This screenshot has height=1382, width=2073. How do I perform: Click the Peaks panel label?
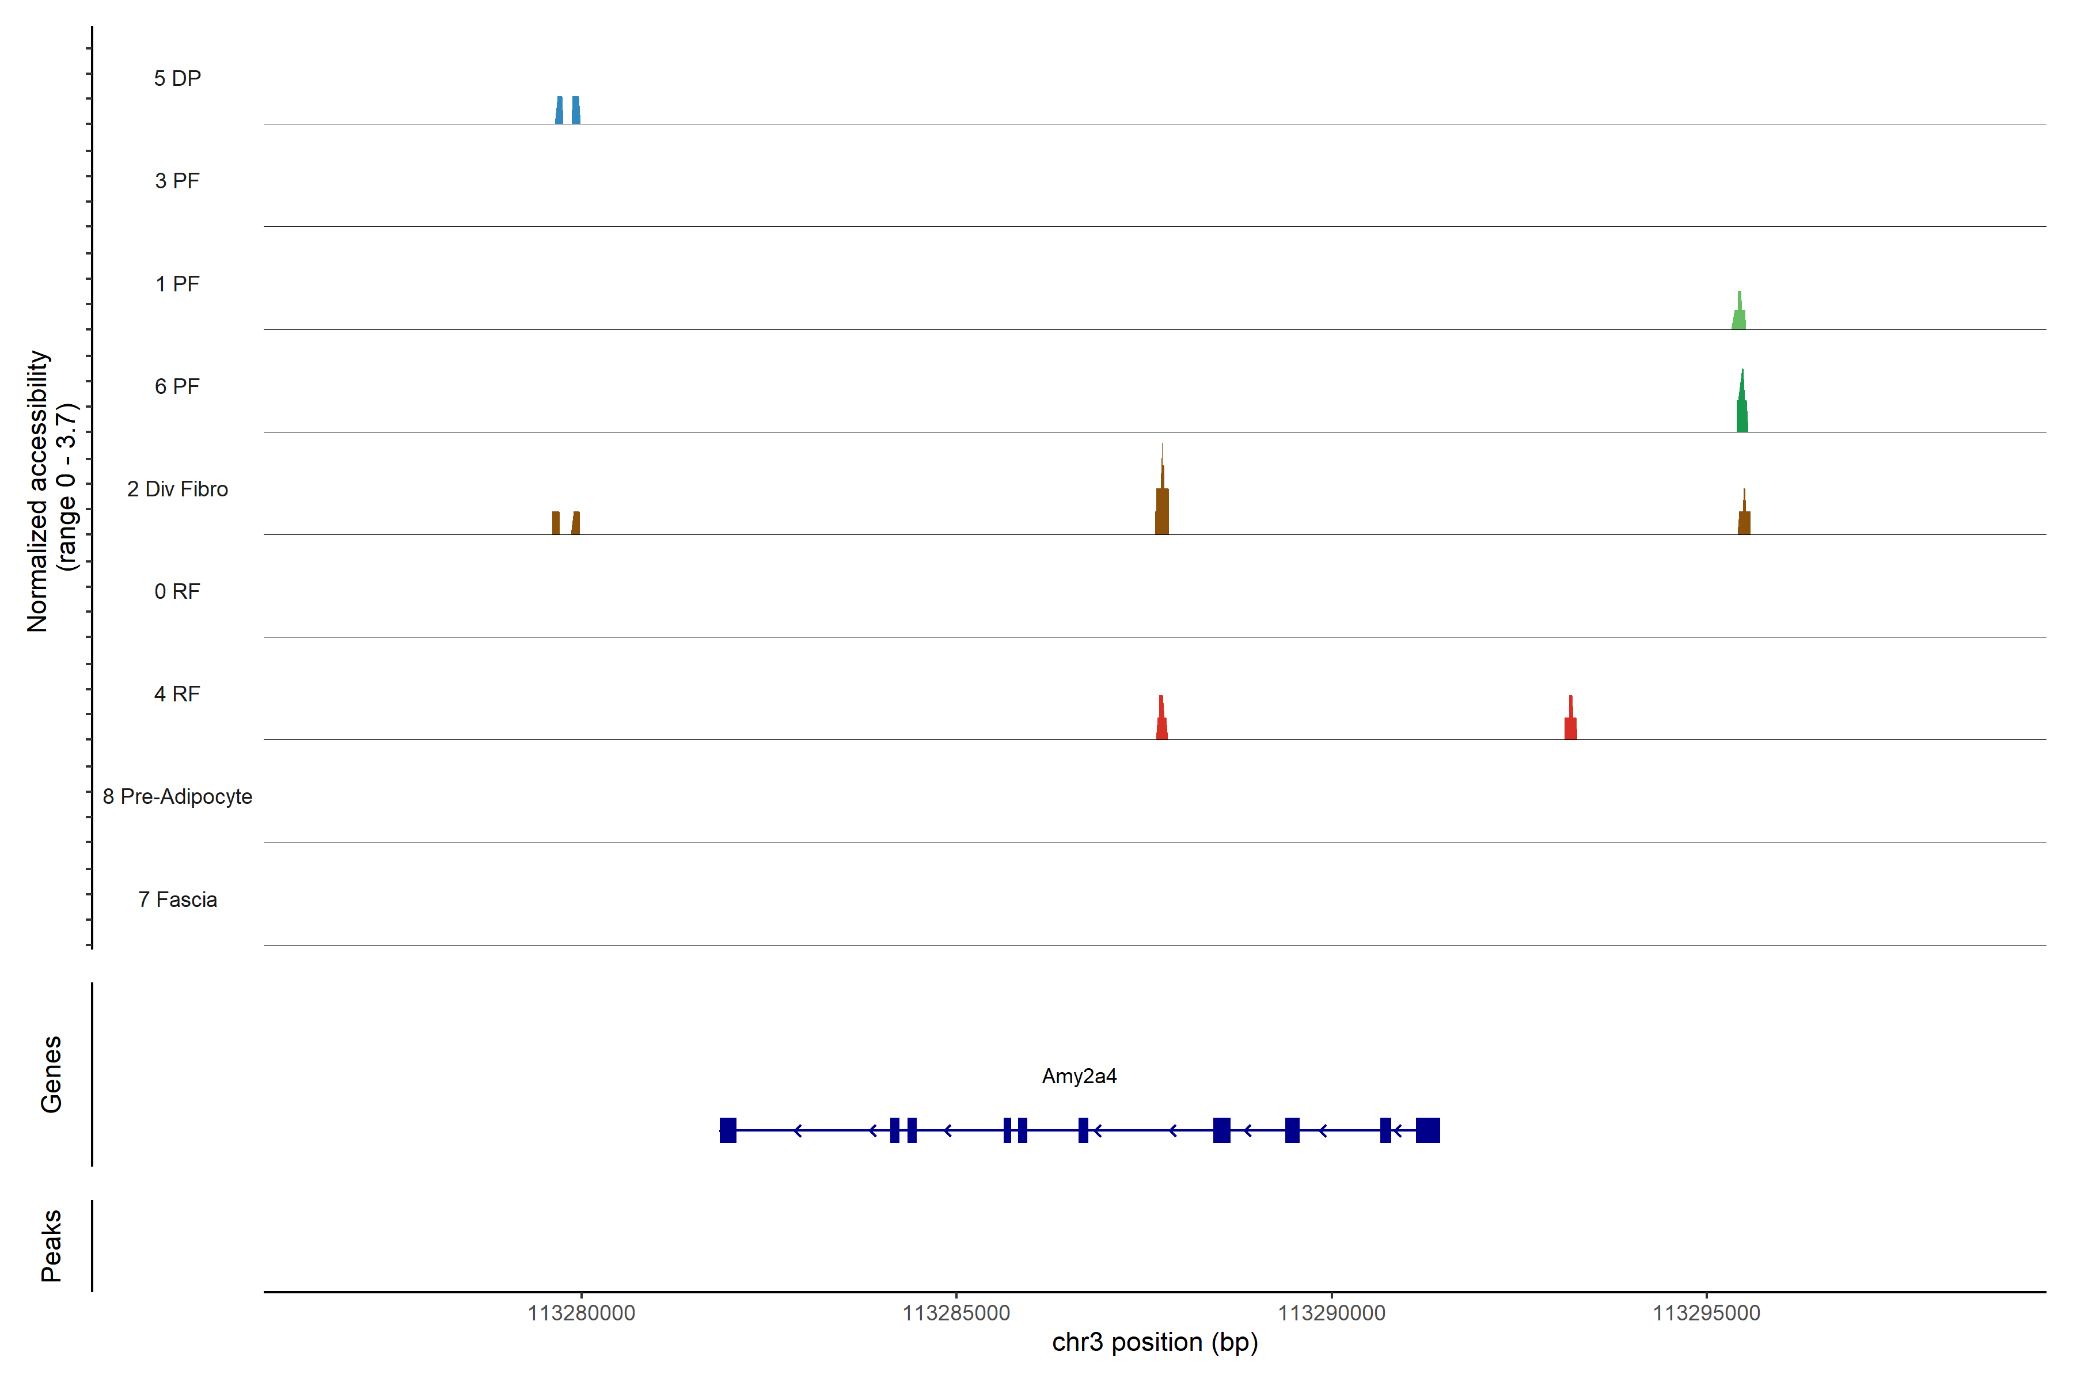pyautogui.click(x=51, y=1246)
